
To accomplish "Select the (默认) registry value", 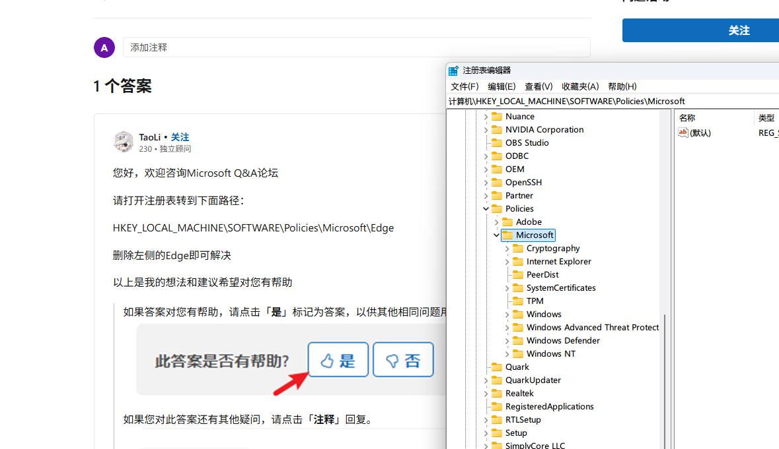I will tap(700, 133).
